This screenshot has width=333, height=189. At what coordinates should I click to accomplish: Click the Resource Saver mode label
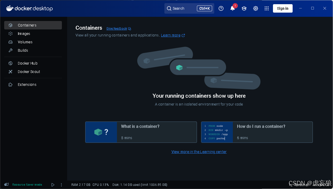(x=27, y=185)
